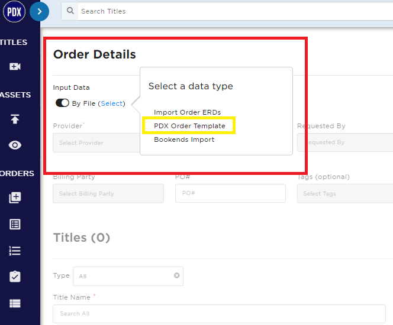Open the assets view eye icon
Image resolution: width=393 pixels, height=325 pixels.
point(15,145)
